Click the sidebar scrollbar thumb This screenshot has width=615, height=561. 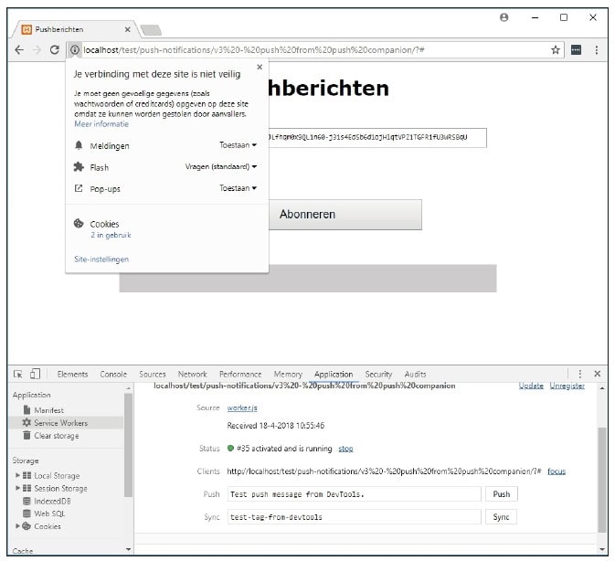pos(128,445)
